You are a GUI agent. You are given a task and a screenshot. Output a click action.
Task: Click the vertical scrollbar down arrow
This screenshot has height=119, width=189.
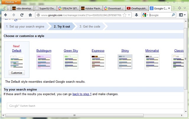[x=186, y=112]
